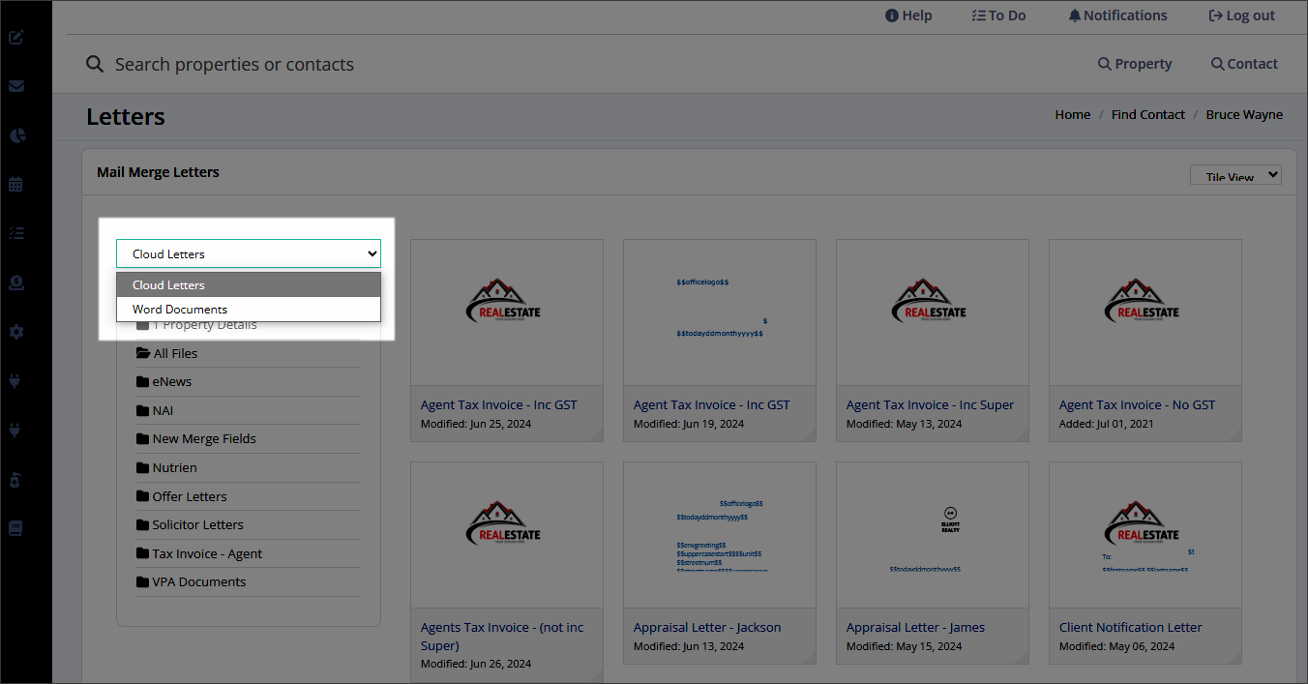Click the folder icon beside VPA Documents
This screenshot has width=1308, height=684.
143,581
